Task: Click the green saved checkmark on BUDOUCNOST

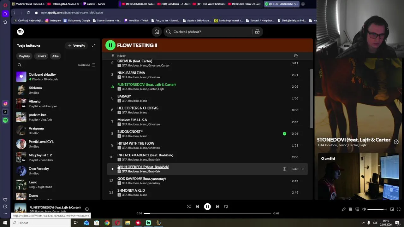Action: pos(284,134)
